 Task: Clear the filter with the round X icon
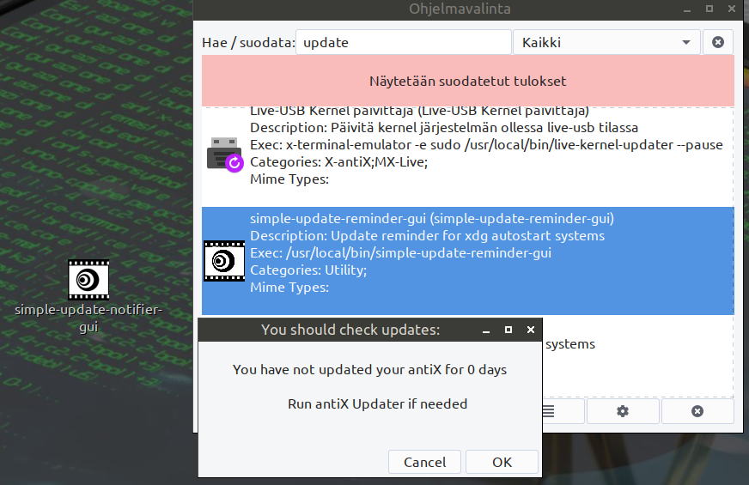pyautogui.click(x=717, y=42)
